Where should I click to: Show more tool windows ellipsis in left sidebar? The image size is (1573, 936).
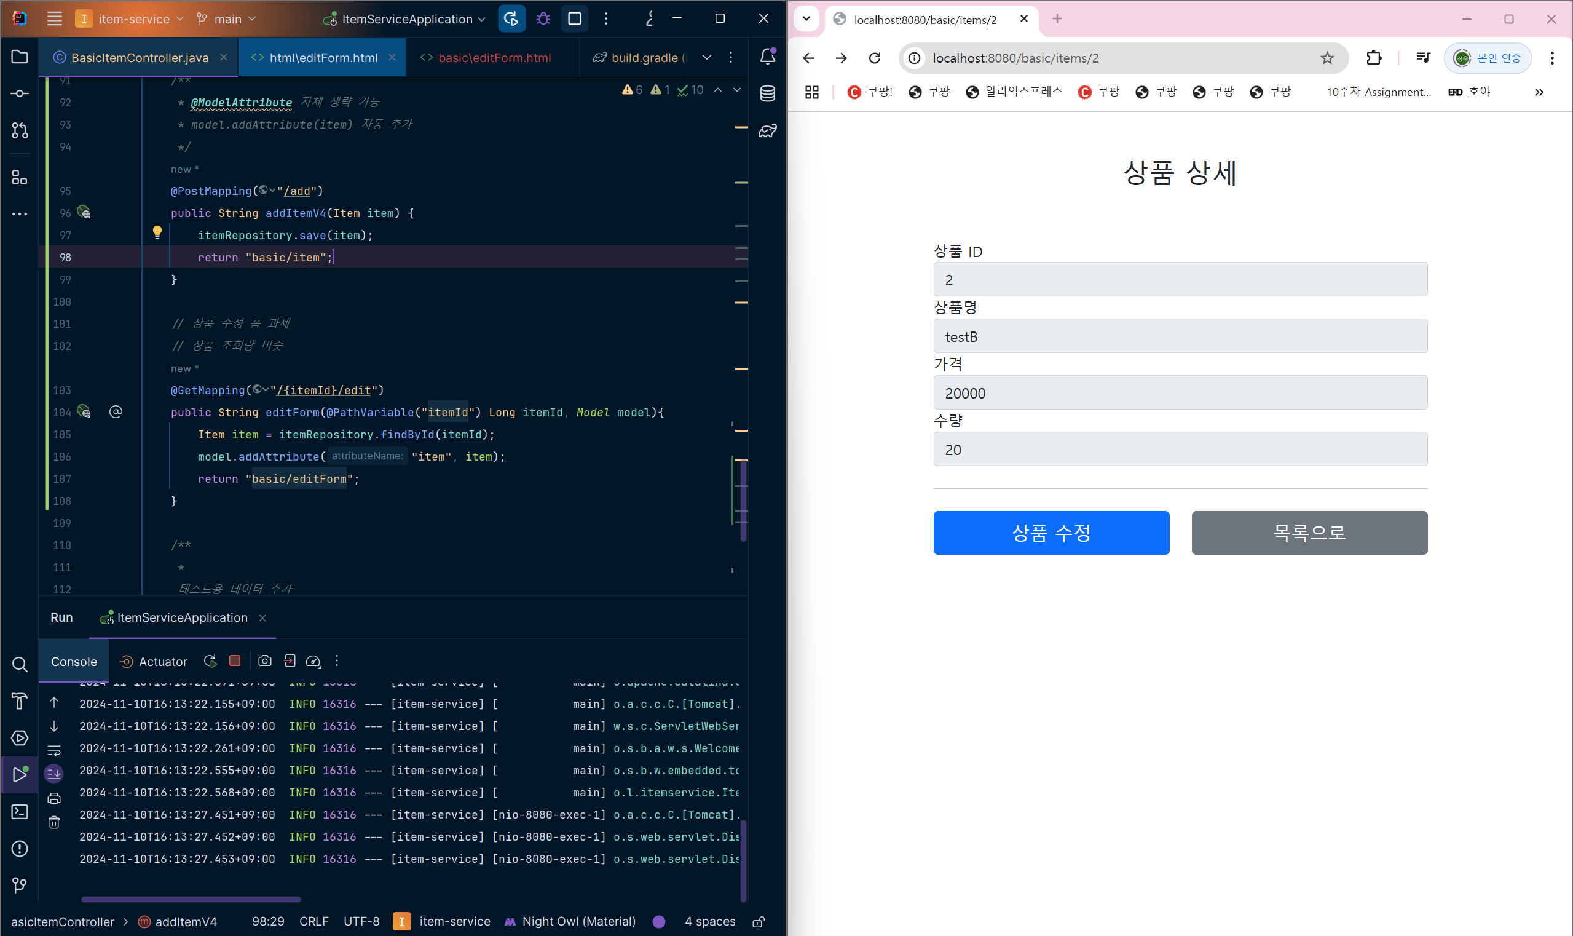pyautogui.click(x=20, y=215)
